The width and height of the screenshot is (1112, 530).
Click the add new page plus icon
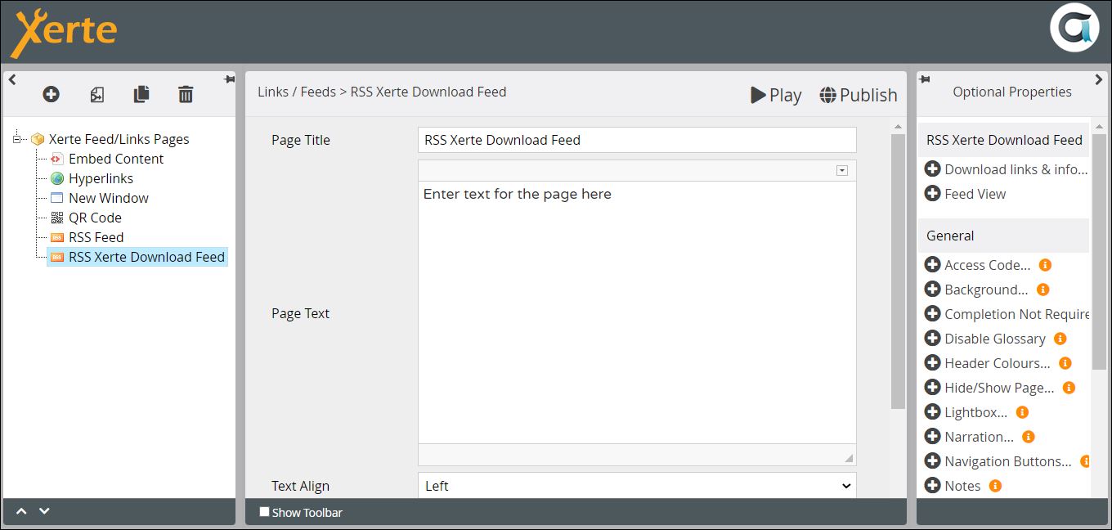click(51, 95)
